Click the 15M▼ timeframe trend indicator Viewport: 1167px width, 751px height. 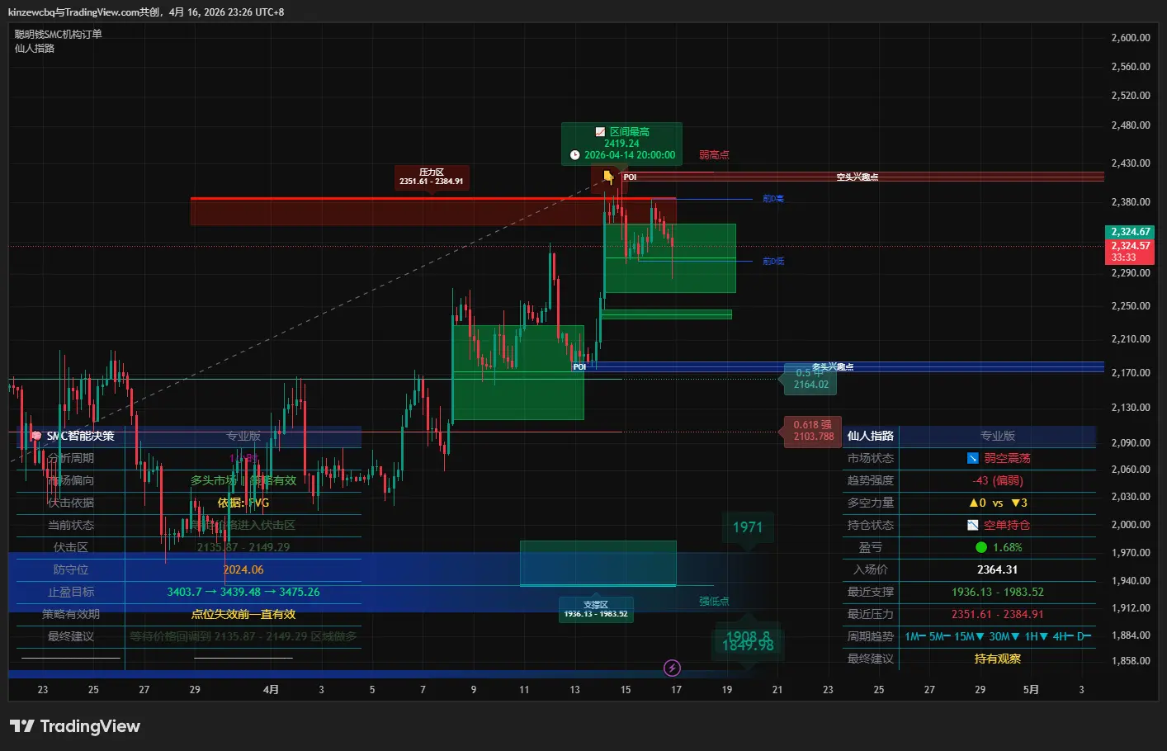coord(969,636)
